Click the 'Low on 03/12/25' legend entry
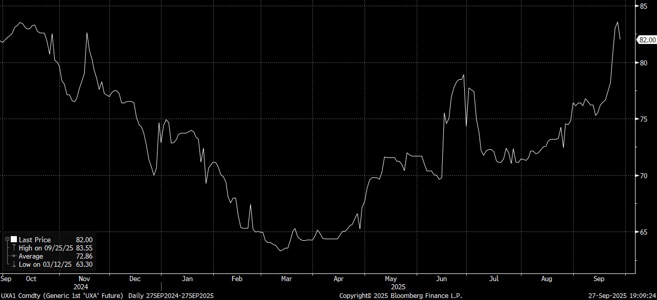Image resolution: width=657 pixels, height=300 pixels. pyautogui.click(x=45, y=264)
